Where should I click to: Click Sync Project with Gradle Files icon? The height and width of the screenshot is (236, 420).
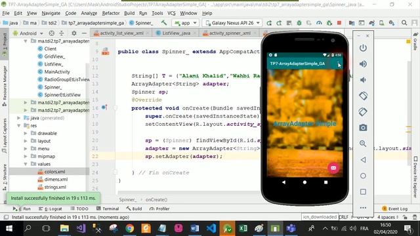371,23
